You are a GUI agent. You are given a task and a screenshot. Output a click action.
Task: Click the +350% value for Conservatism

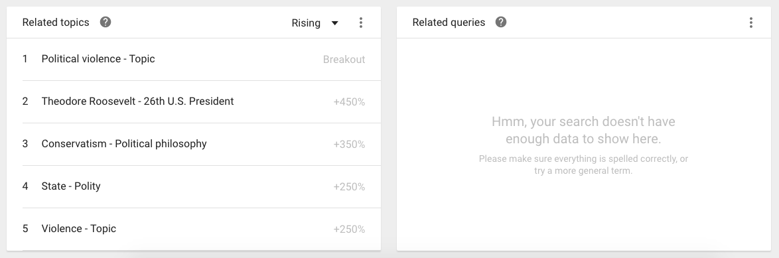[x=349, y=145]
